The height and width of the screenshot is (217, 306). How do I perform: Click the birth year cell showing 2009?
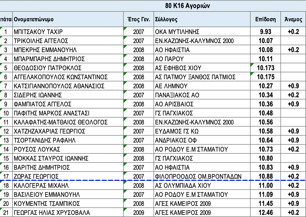(x=139, y=213)
